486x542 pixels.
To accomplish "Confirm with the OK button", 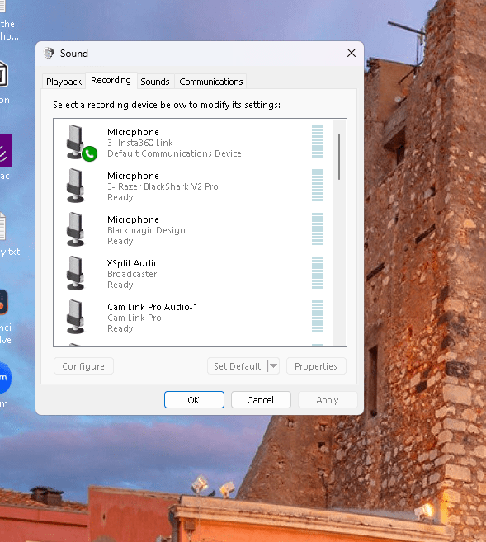I will 194,400.
